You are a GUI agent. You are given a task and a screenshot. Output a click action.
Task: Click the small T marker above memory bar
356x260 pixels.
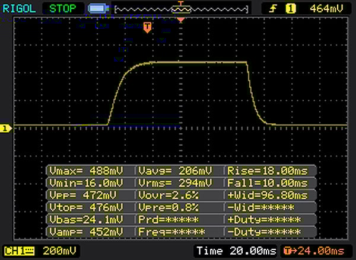click(181, 3)
